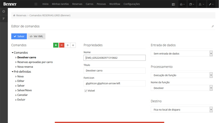The width and height of the screenshot is (219, 123).
Task: Collapse the Pré-definidas tree group
Action: [x=13, y=72]
